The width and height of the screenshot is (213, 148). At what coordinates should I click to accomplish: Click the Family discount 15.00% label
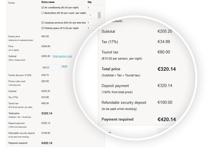20,75
